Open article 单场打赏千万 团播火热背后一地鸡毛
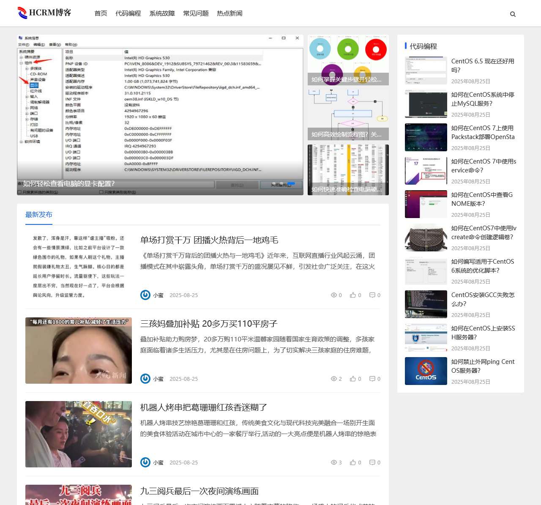 tap(209, 240)
